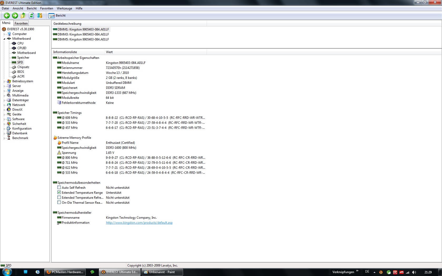Open the Bericht report button

coord(57,16)
